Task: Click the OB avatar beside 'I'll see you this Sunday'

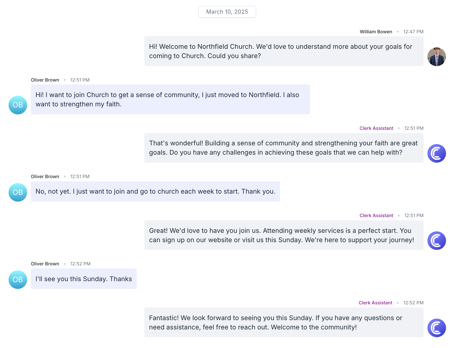Action: (18, 280)
